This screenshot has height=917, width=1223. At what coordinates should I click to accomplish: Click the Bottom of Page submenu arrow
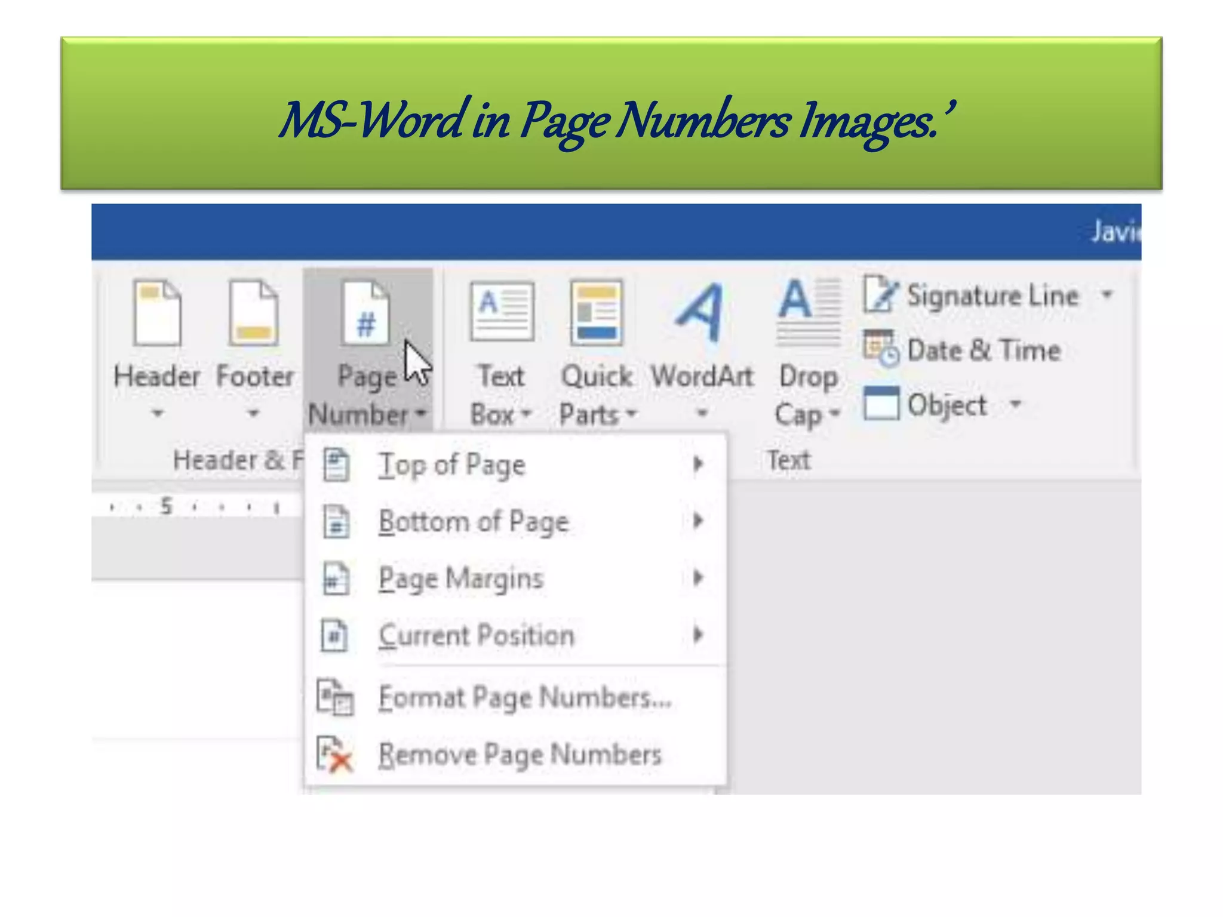click(x=697, y=521)
